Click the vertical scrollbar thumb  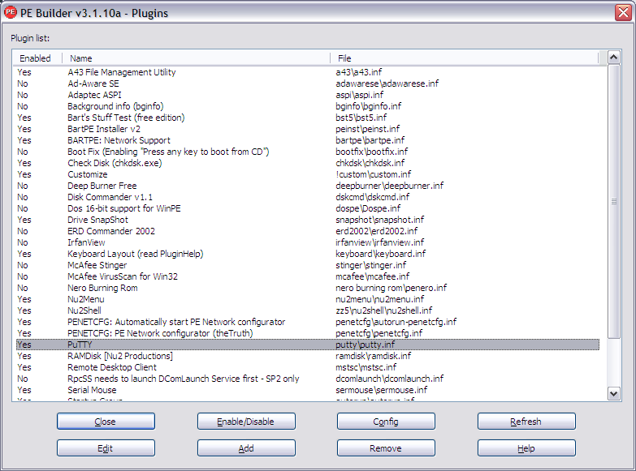coord(614,201)
